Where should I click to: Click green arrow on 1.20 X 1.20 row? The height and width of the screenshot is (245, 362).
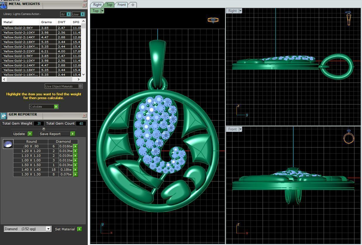point(75,151)
